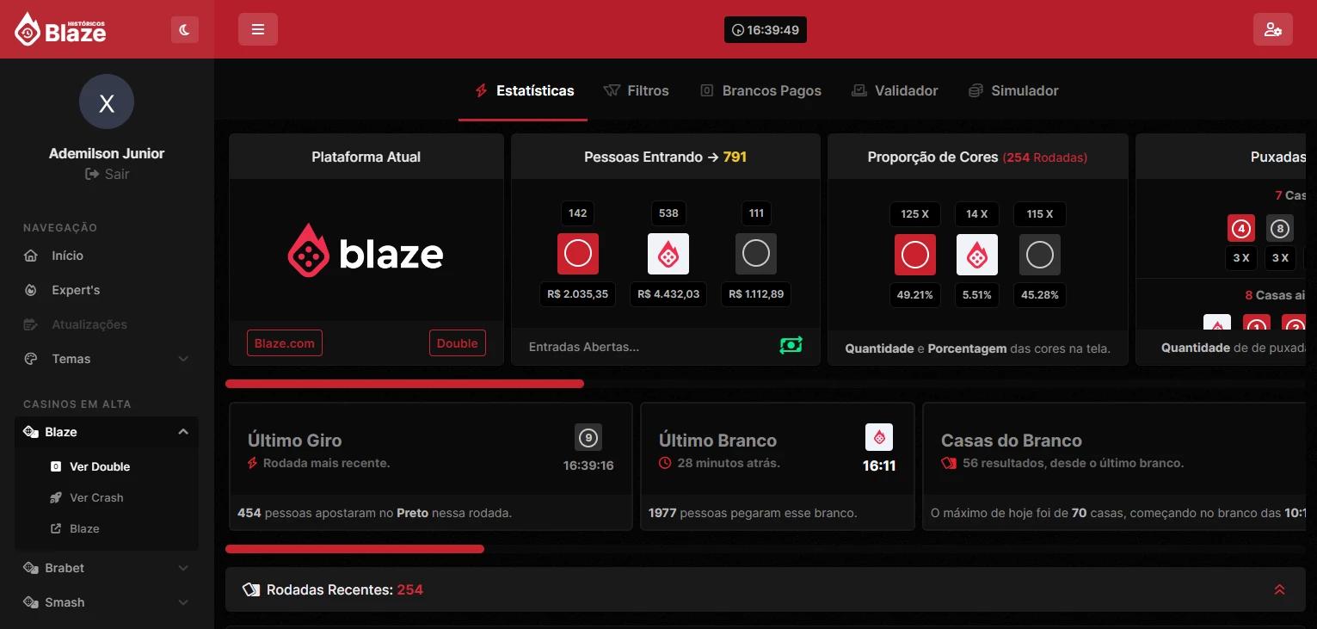Expand the Temas submenu
1317x629 pixels.
[x=107, y=359]
